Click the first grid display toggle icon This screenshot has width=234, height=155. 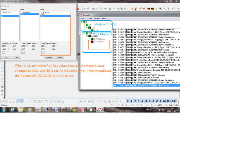tap(19, 101)
